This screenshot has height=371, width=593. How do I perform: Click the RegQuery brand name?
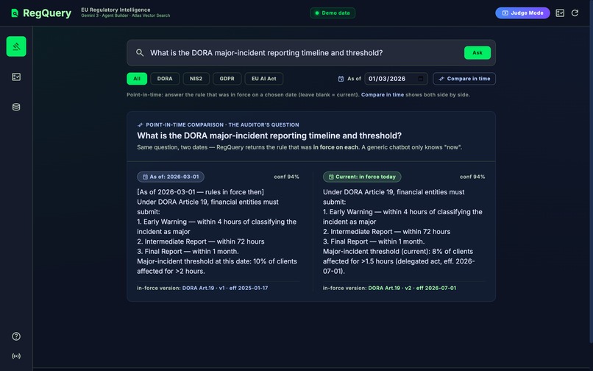click(x=47, y=13)
